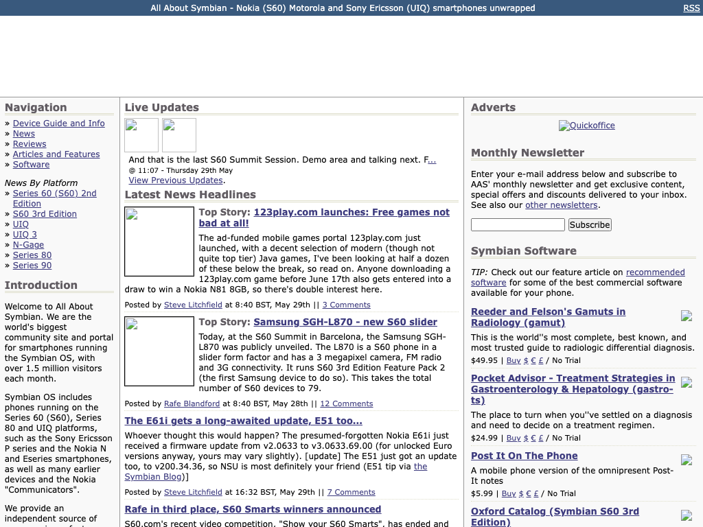Open Steve Litchfield link on E61i post
The image size is (703, 527).
point(193,492)
